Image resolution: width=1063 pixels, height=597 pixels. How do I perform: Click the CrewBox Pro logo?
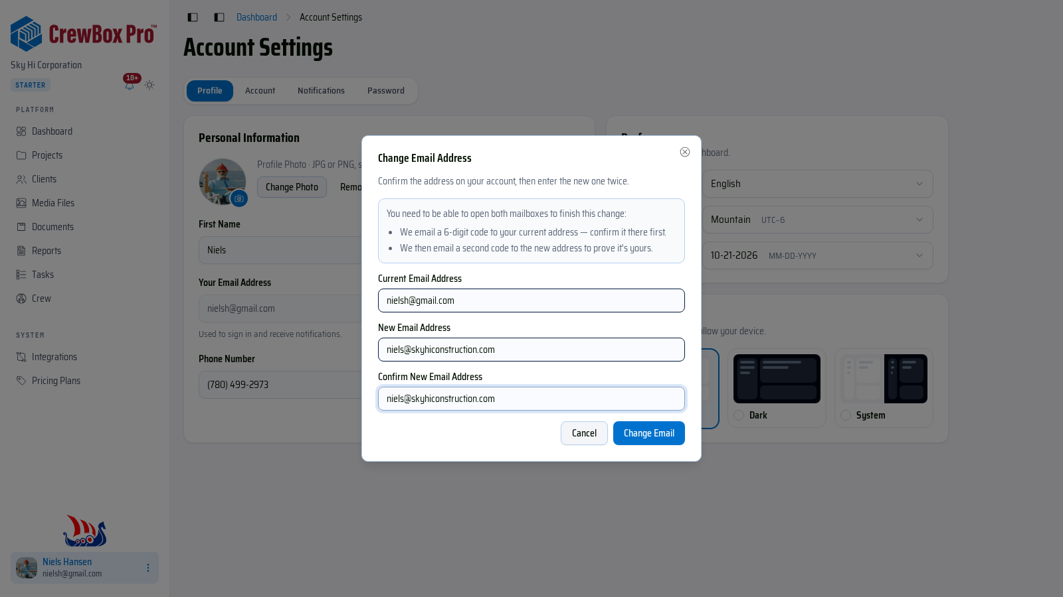point(84,34)
